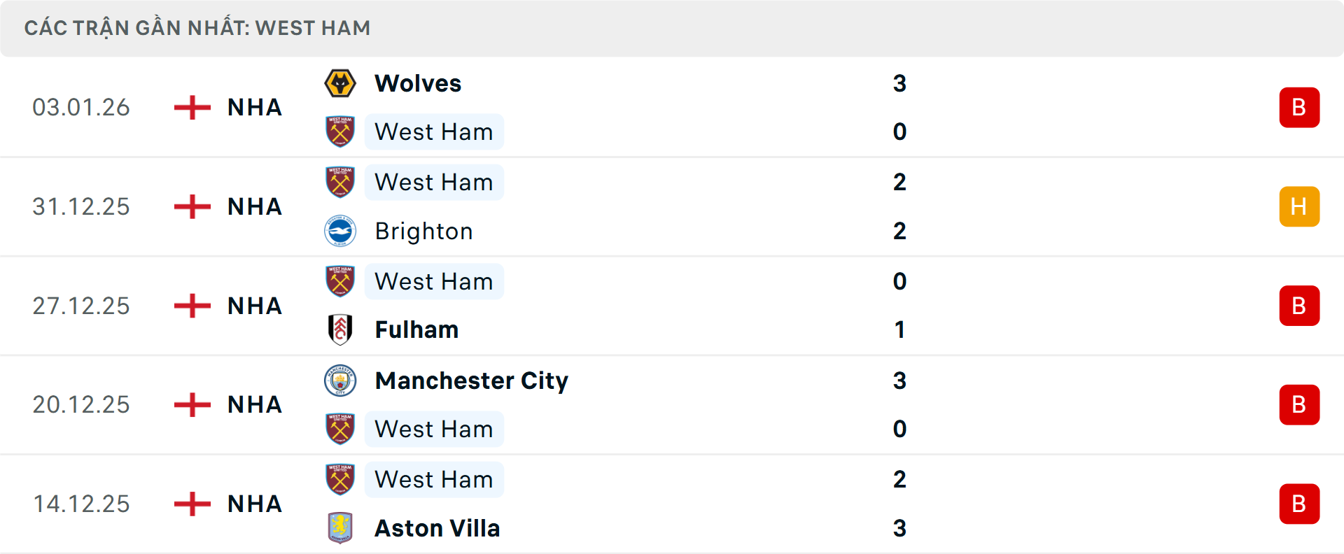Select the Manchester City club logo
This screenshot has height=554, width=1344.
pyautogui.click(x=341, y=381)
